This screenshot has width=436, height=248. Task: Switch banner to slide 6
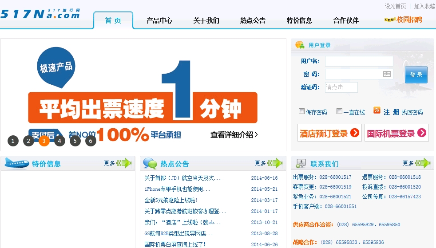coord(91,141)
